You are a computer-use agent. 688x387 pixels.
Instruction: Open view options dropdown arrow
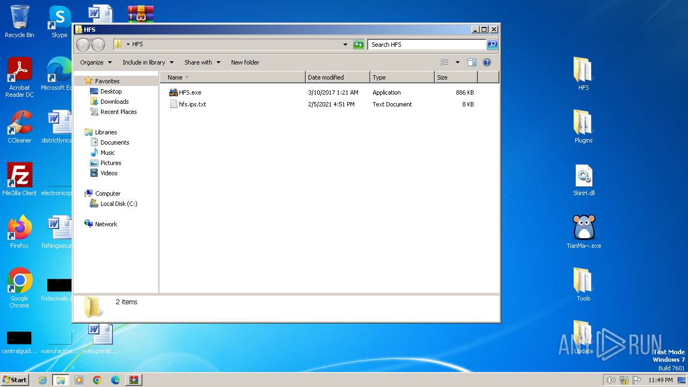pos(457,62)
